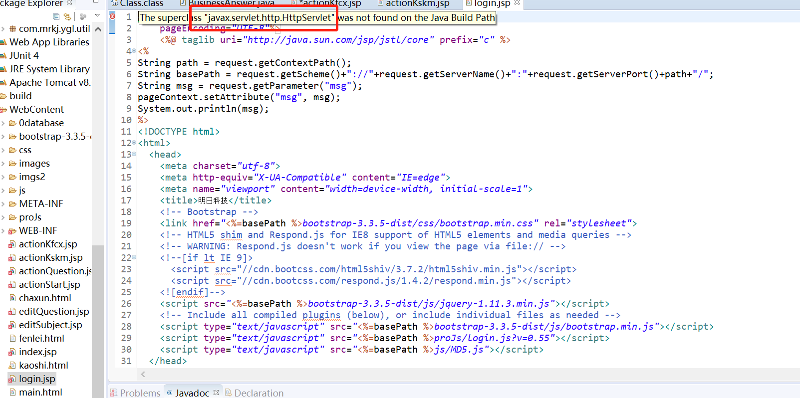Expand the 0database folder
The image size is (800, 398).
click(x=3, y=123)
